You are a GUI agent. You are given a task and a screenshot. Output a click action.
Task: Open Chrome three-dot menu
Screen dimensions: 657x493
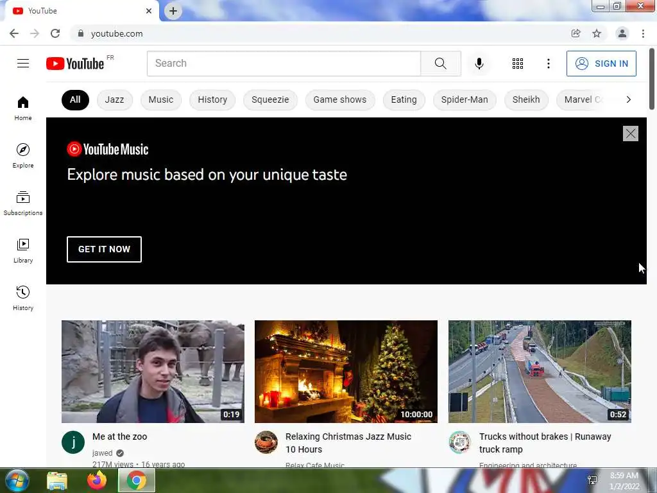[x=643, y=33]
